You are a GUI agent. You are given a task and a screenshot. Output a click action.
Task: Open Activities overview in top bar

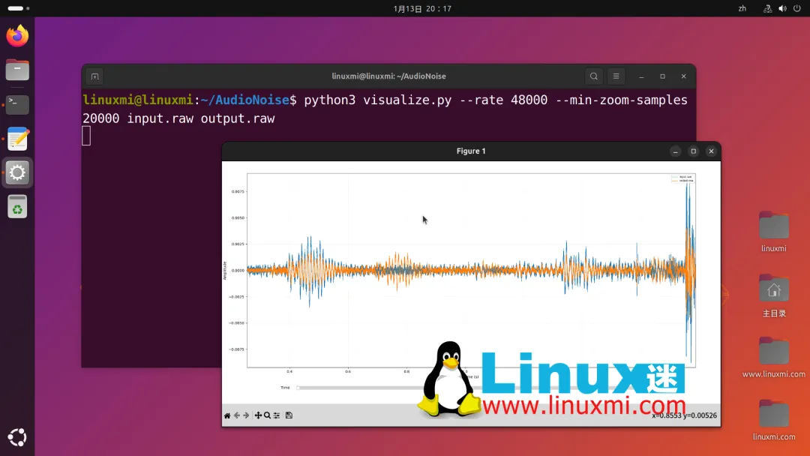click(x=19, y=8)
